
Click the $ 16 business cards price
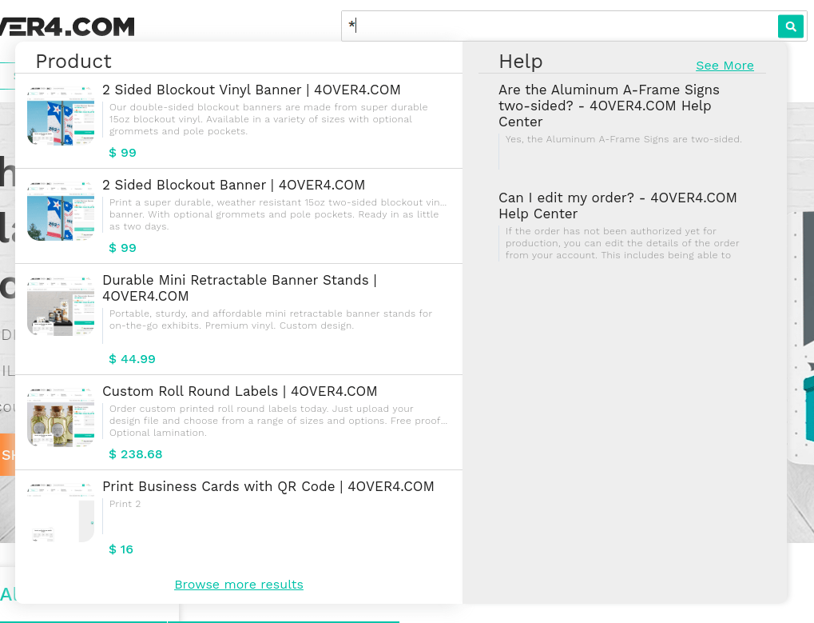click(121, 549)
